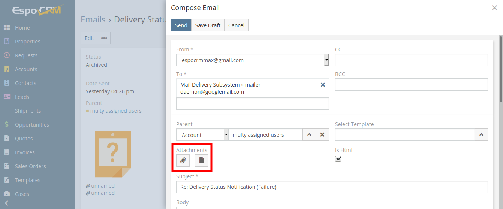The height and width of the screenshot is (209, 503).
Task: Go to Sales Orders in sidebar
Action: pos(30,166)
